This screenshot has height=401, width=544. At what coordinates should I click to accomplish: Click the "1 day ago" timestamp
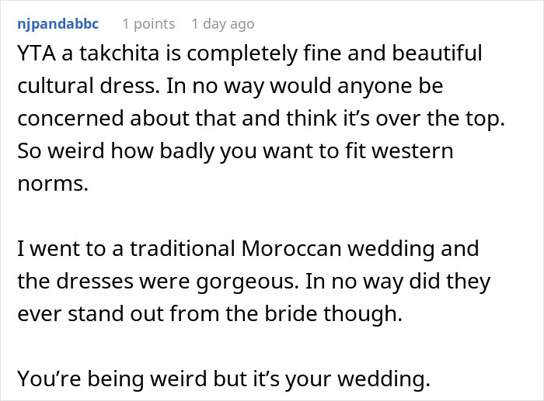click(223, 24)
